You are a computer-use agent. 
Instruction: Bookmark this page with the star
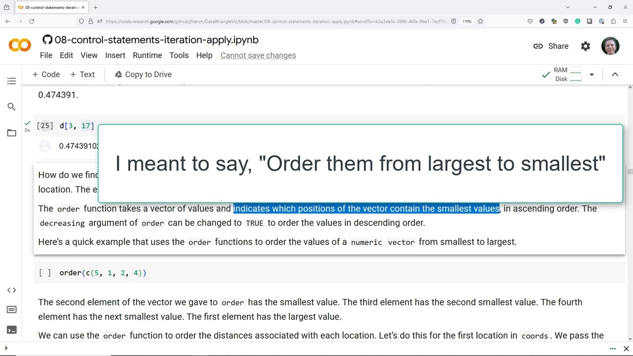click(480, 21)
